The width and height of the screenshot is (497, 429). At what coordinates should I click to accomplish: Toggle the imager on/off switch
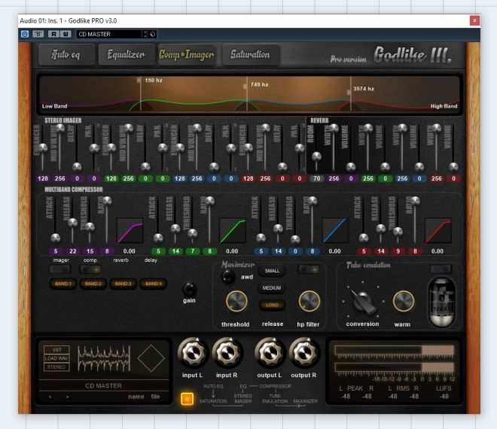pos(60,269)
